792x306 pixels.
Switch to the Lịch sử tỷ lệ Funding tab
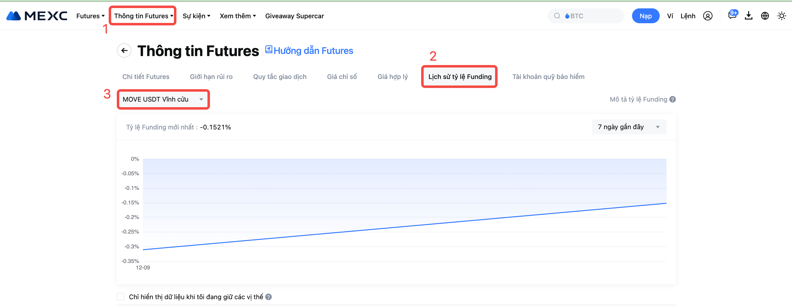point(460,77)
